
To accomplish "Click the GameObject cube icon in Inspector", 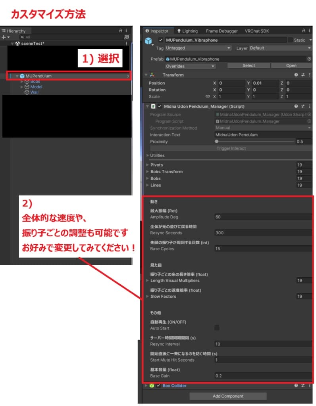I will click(x=148, y=41).
